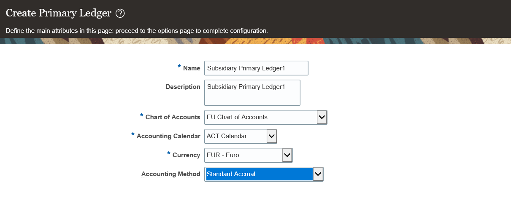The height and width of the screenshot is (220, 511).
Task: Click the Create Primary Ledger page heading
Action: (59, 13)
